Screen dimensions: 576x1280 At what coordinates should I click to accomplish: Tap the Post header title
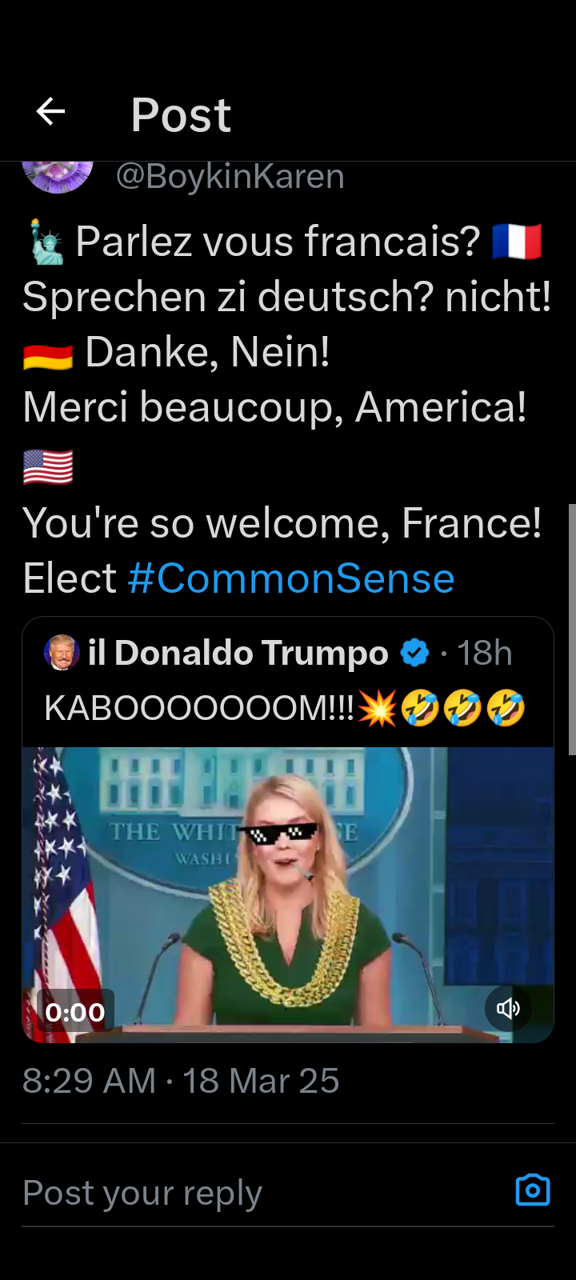tap(181, 114)
